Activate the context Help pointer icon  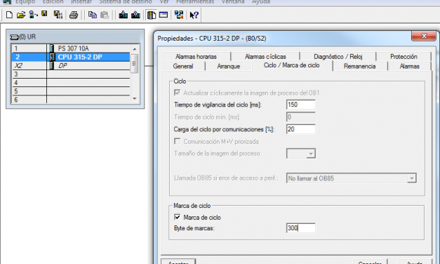coord(194,15)
